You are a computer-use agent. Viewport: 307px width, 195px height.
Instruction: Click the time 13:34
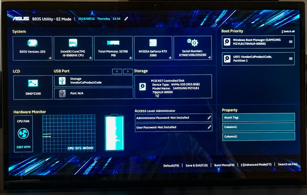[116, 19]
